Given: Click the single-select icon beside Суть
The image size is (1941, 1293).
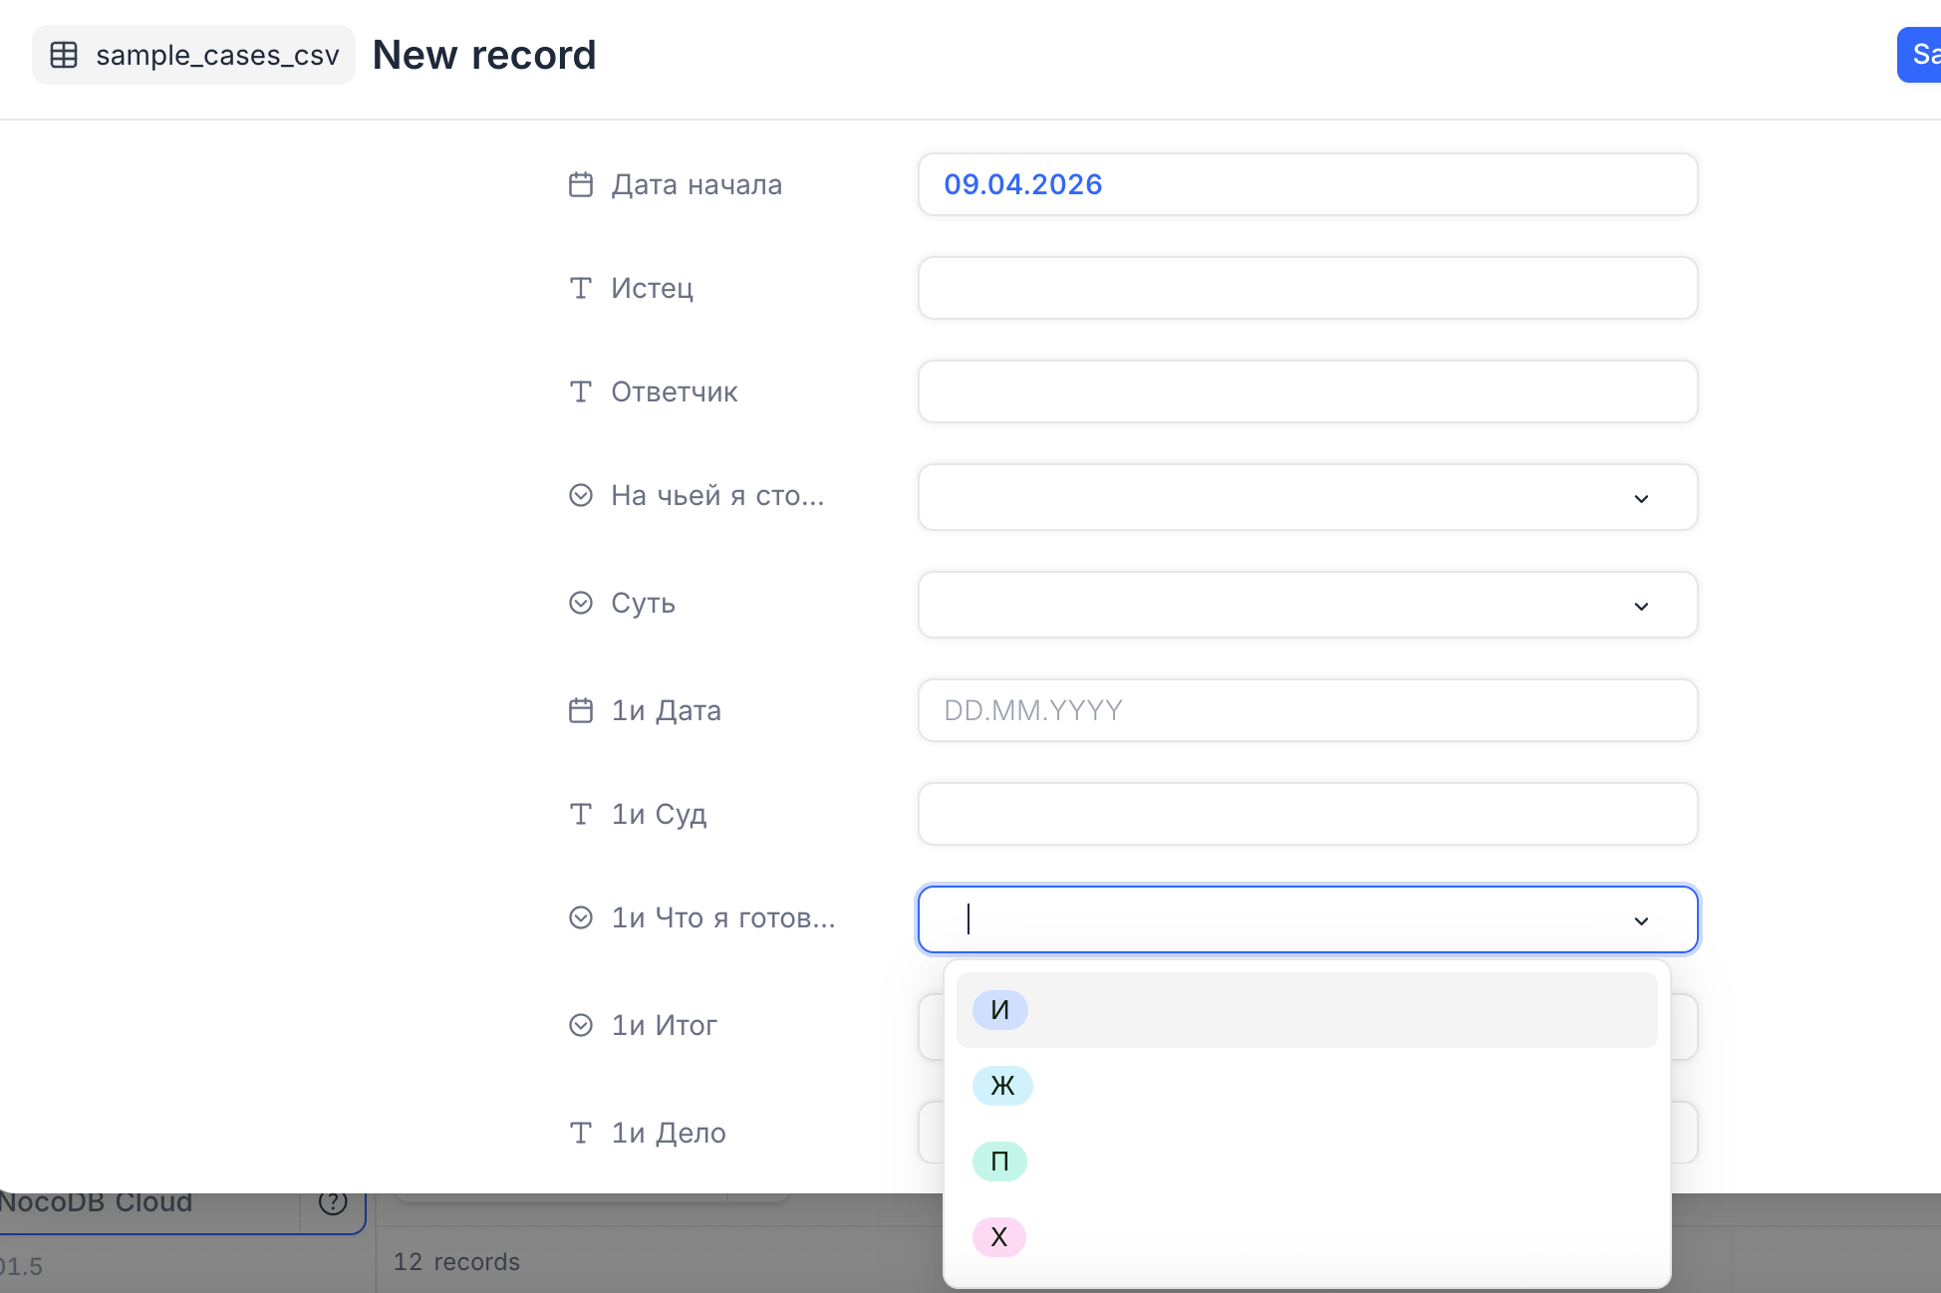Looking at the screenshot, I should pos(581,603).
